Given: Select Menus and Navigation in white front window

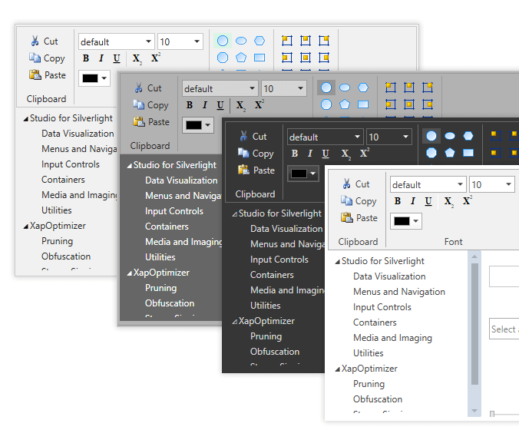Looking at the screenshot, I should coord(399,292).
